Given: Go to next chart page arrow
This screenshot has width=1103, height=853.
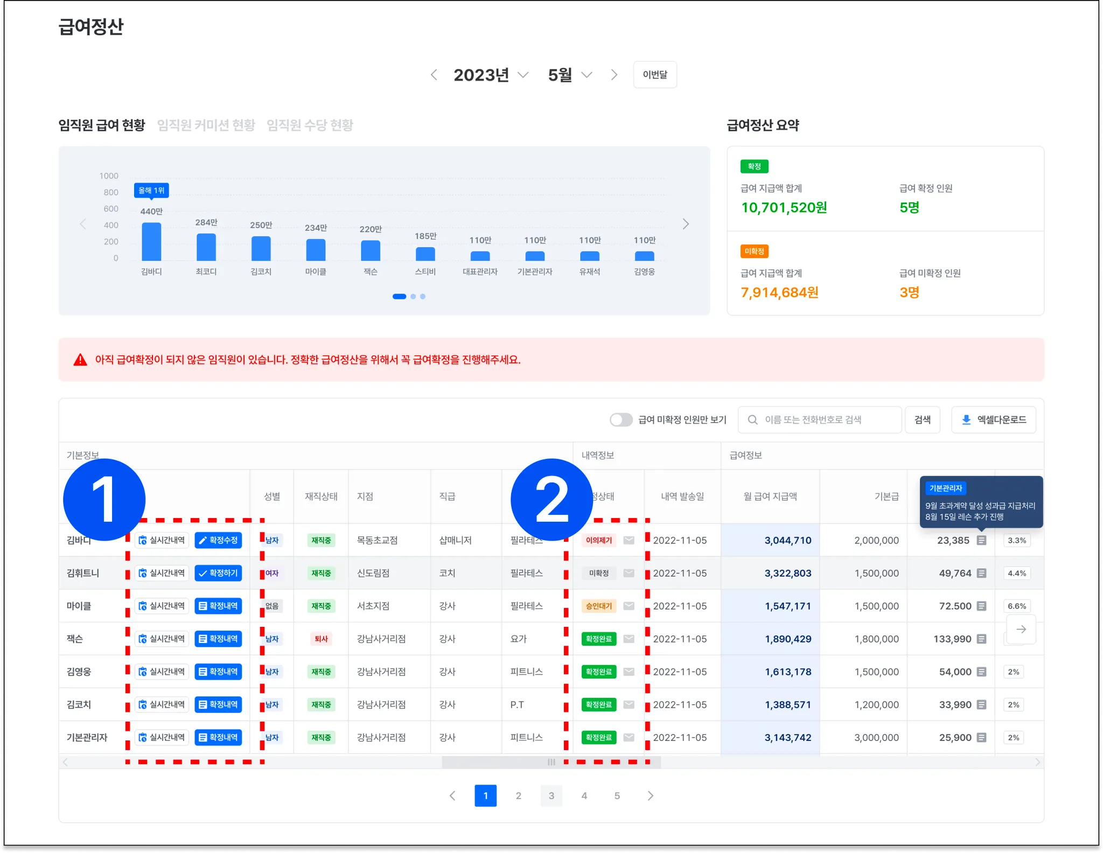Looking at the screenshot, I should [686, 224].
